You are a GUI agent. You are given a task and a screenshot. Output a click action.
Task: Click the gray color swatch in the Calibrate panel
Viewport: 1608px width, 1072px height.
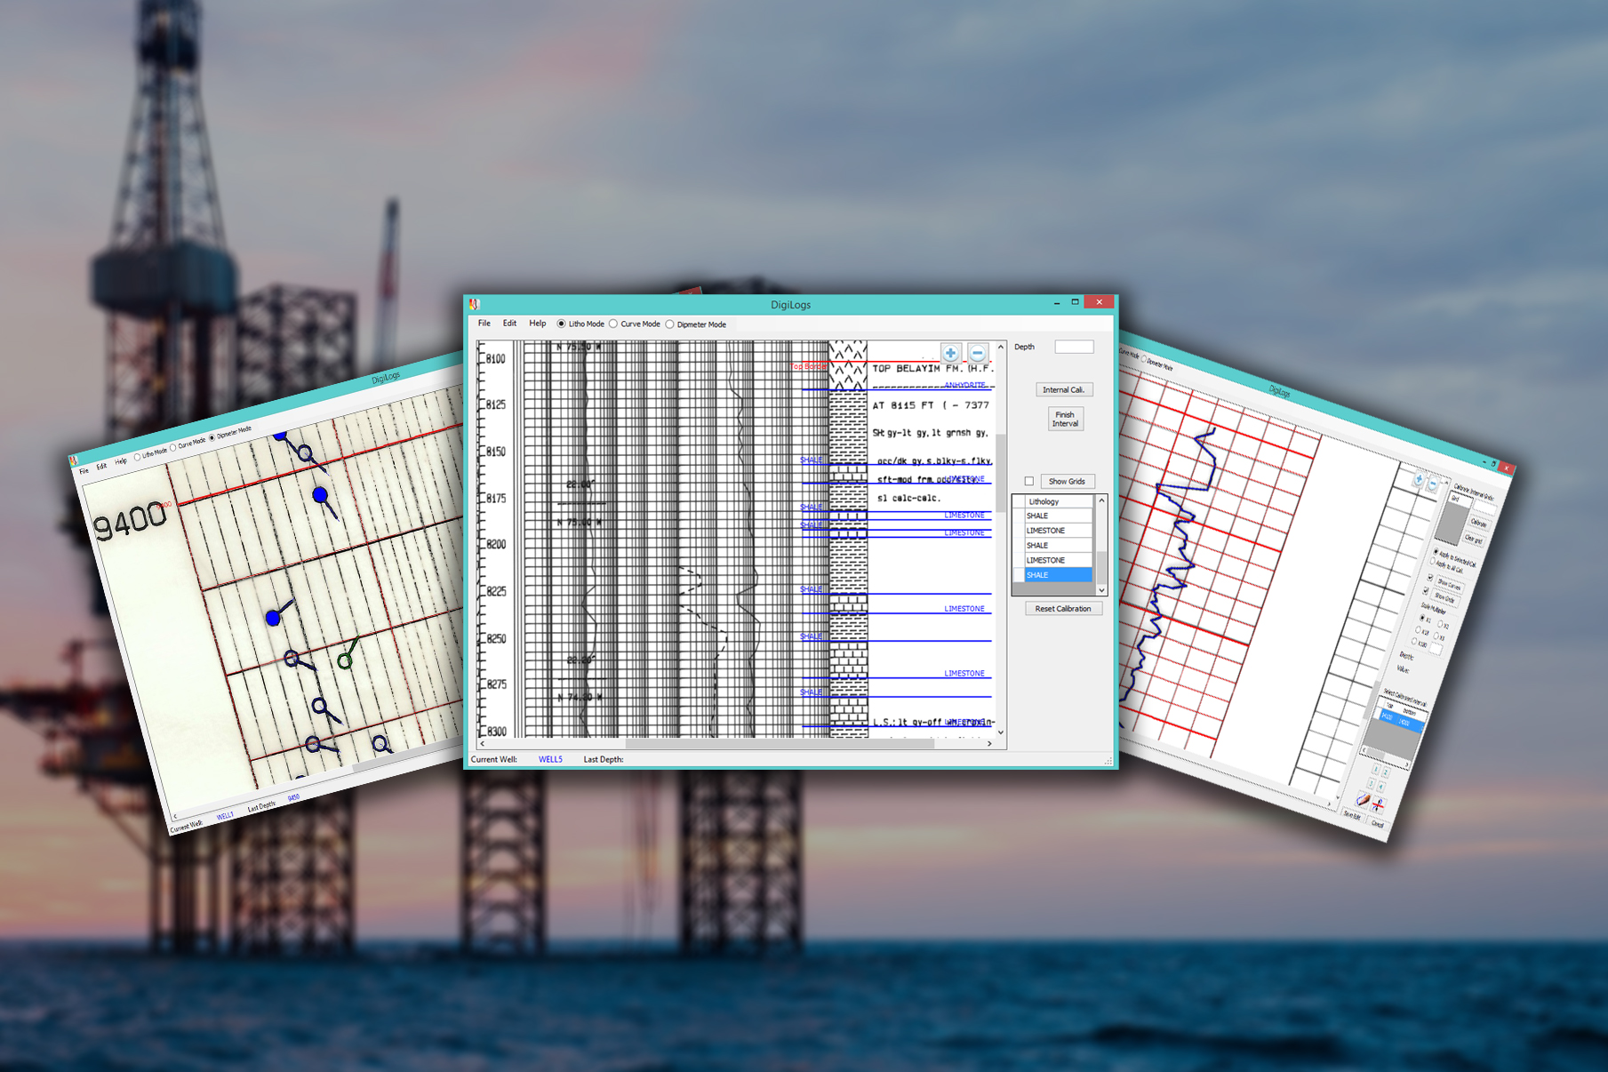pos(1452,522)
